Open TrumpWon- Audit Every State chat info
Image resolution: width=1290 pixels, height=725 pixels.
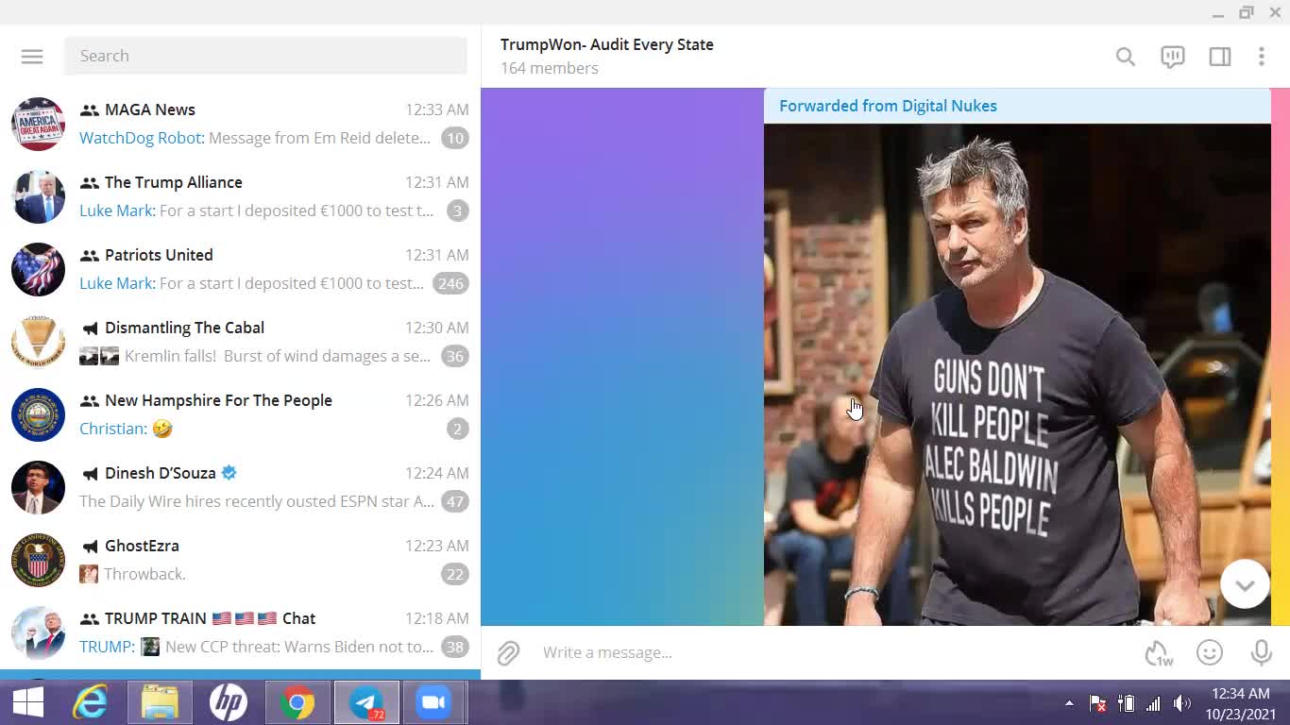tap(607, 44)
